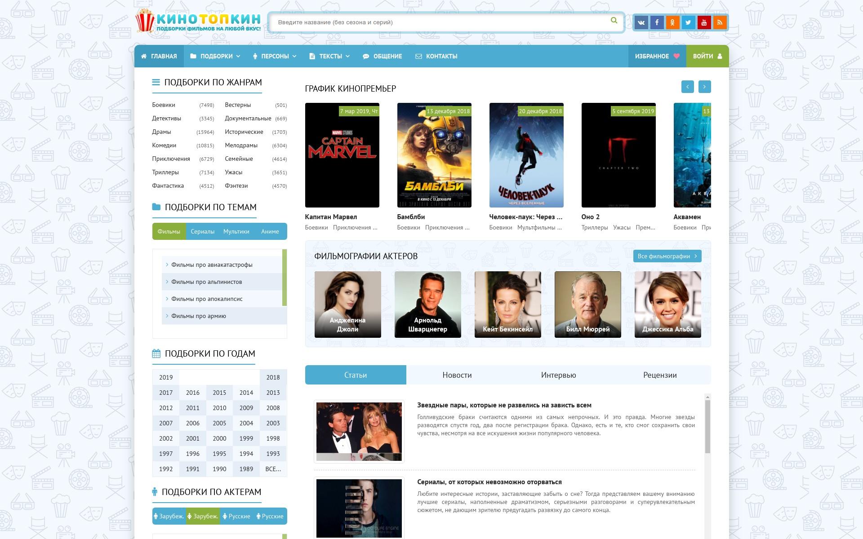The height and width of the screenshot is (539, 863).
Task: Click the calendar icon near Подборки по годам
Action: (x=156, y=353)
